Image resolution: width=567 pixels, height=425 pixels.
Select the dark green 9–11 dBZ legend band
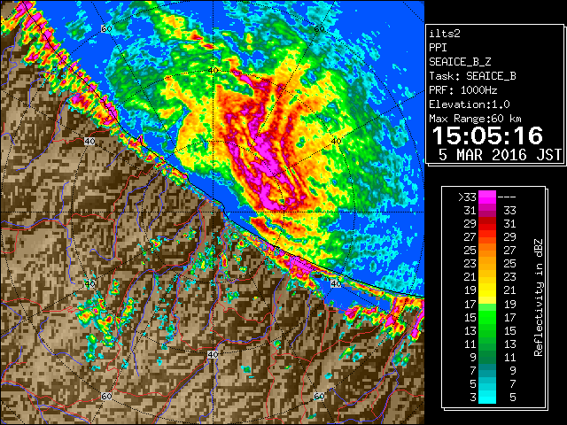click(x=487, y=358)
